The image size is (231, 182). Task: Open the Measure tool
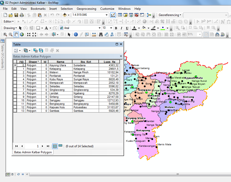[x=94, y=34]
